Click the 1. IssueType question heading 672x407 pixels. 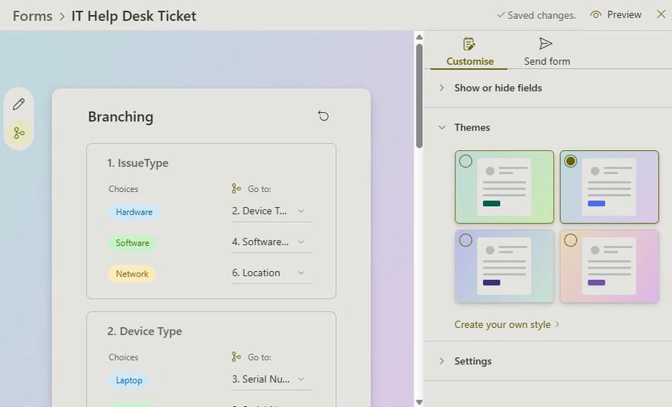(x=138, y=164)
